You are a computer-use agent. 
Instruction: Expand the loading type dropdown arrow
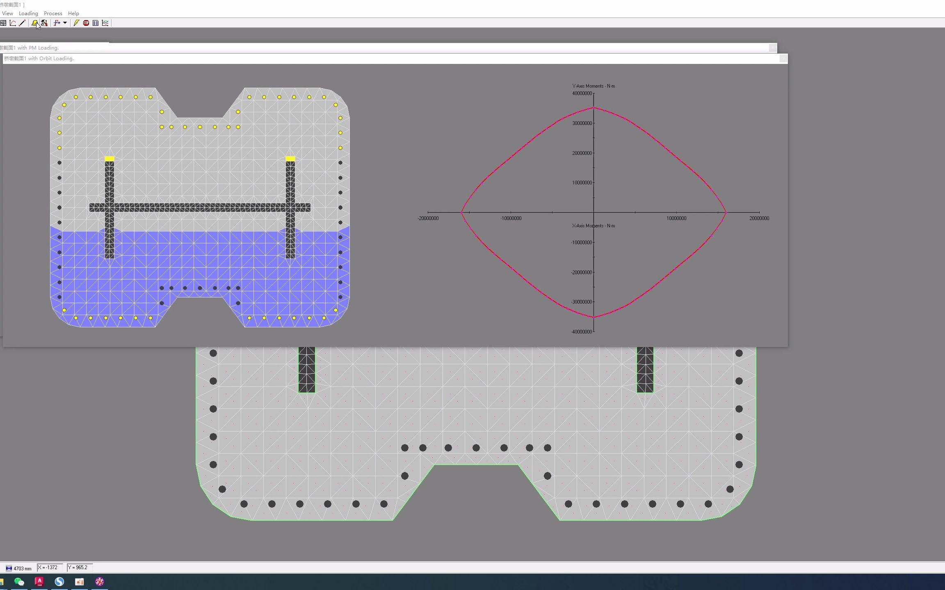pyautogui.click(x=65, y=23)
